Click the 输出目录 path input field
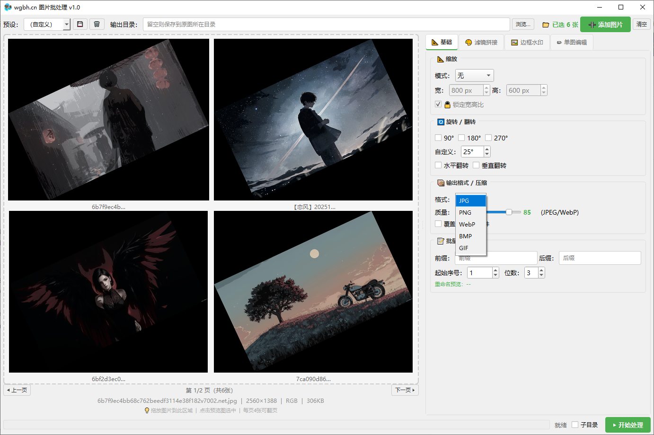Viewport: 654px width, 435px height. (326, 24)
